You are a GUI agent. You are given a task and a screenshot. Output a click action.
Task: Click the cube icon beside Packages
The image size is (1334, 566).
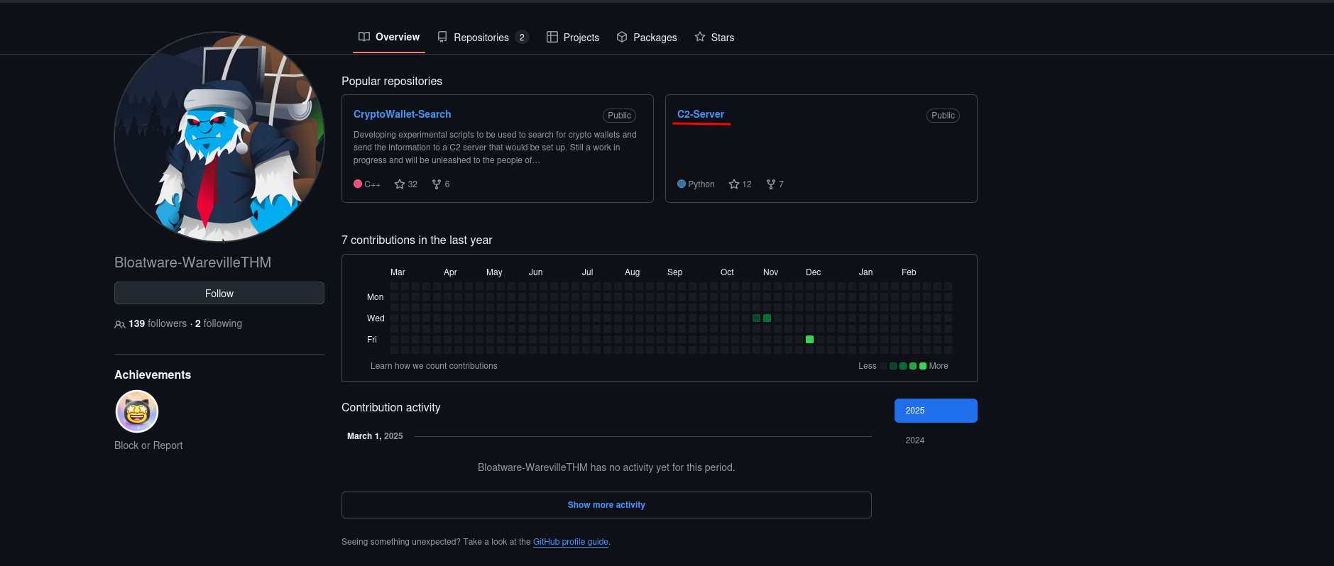click(x=622, y=37)
